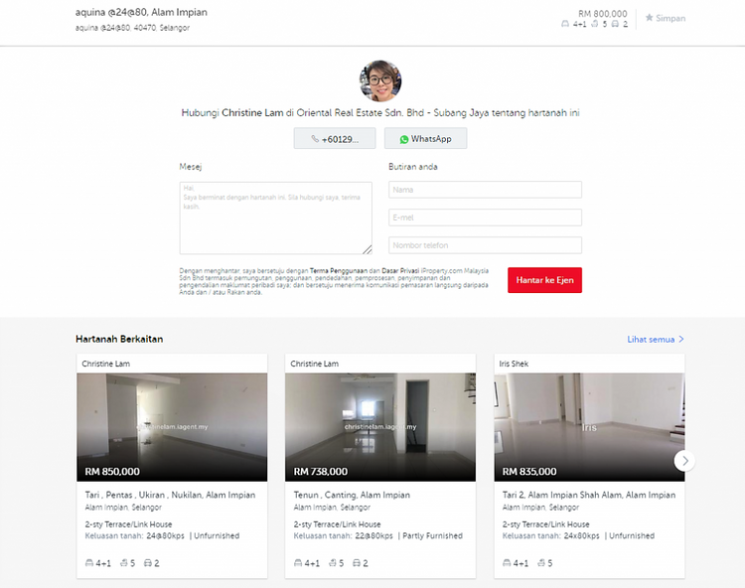This screenshot has width=745, height=588.
Task: Open the RM 738,000 property photo
Action: pyautogui.click(x=380, y=427)
